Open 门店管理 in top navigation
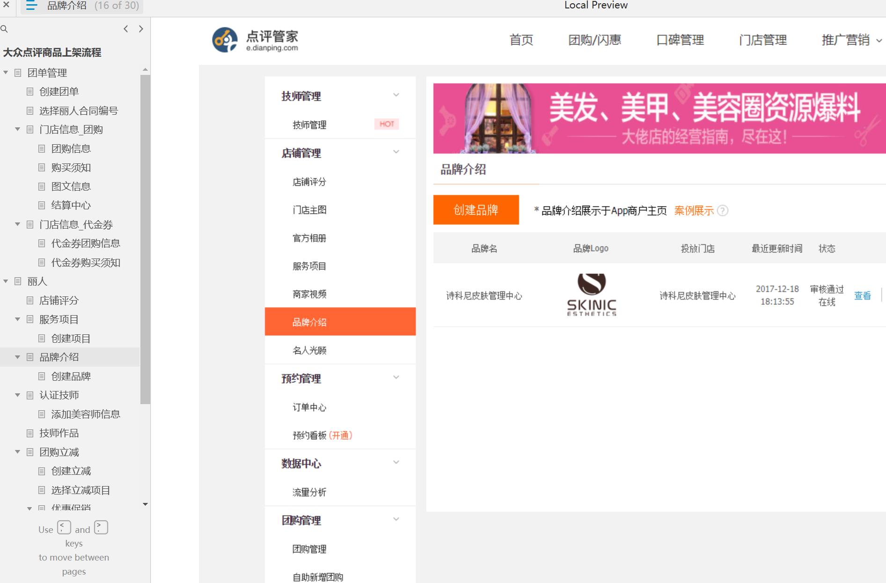 coord(763,40)
